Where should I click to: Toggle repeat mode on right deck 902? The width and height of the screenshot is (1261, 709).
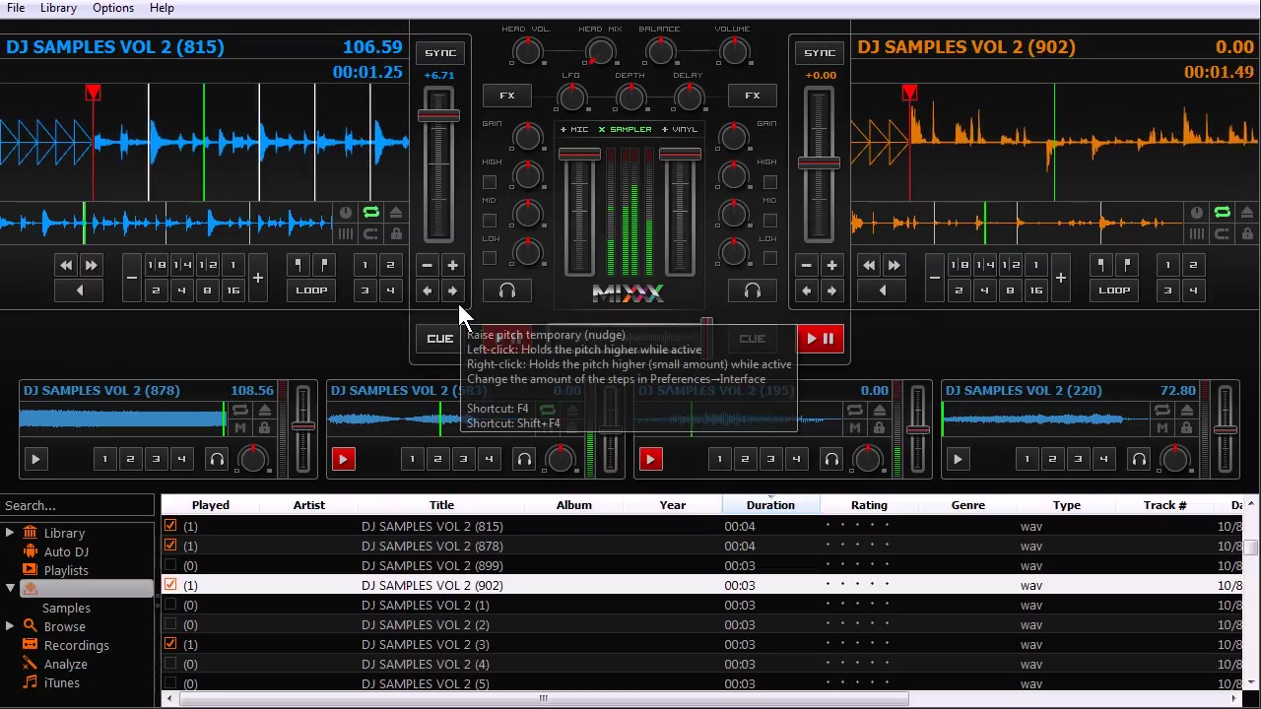pyautogui.click(x=1222, y=213)
